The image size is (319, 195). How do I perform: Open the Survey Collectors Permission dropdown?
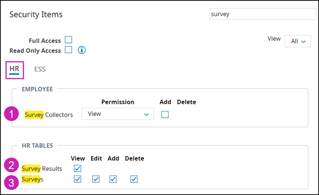tap(118, 114)
